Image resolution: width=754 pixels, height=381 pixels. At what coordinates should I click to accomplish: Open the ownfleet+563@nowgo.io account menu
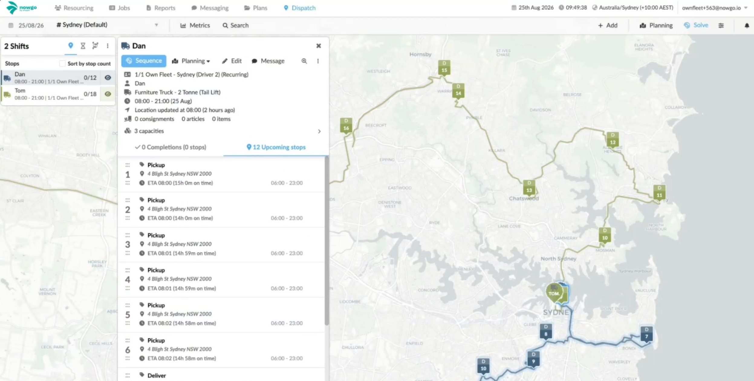pyautogui.click(x=715, y=8)
